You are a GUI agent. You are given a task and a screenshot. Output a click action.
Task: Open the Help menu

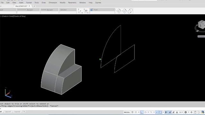point(90,3)
